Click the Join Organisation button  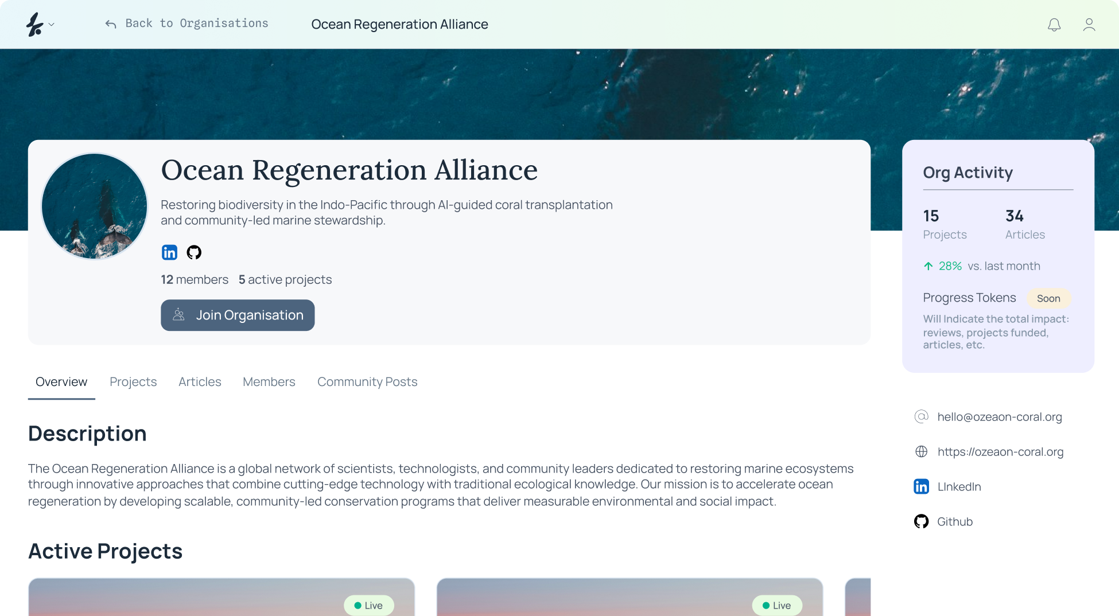(238, 315)
